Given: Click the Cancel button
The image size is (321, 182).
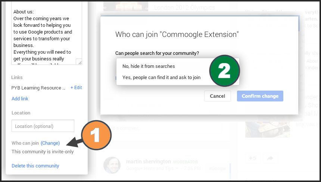Looking at the screenshot, I should 217,96.
